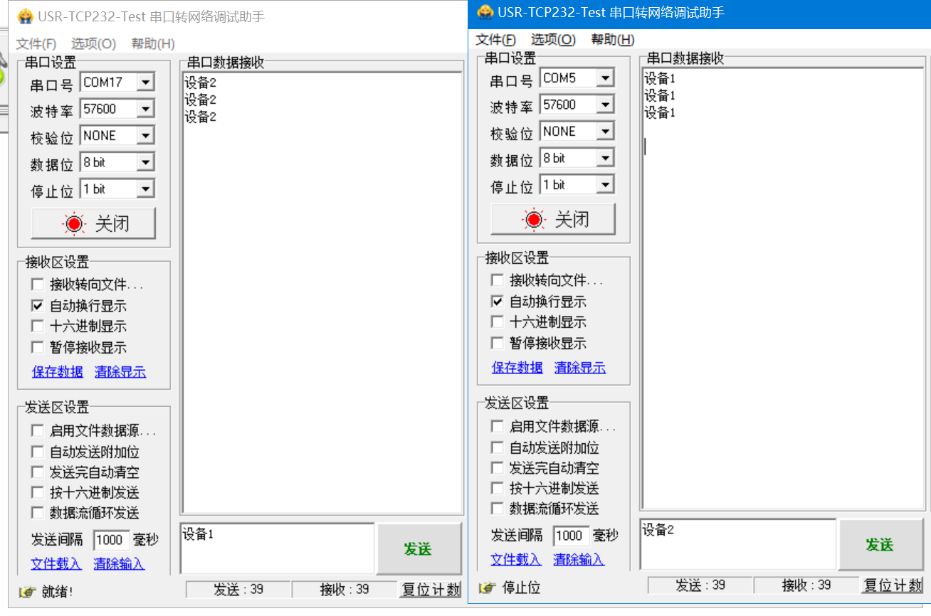Click the red port indicator in the COM5 window
Screen dimensions: 931x616
click(x=533, y=220)
